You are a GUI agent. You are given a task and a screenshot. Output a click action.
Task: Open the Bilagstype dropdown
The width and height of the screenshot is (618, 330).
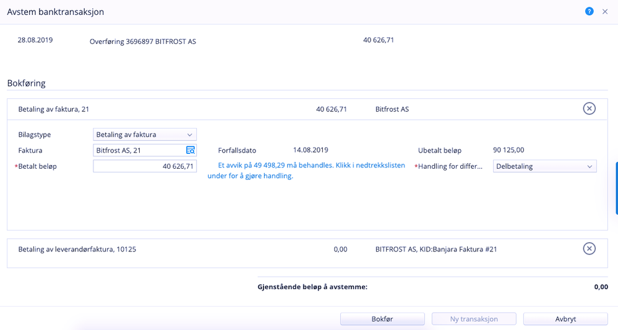(145, 134)
